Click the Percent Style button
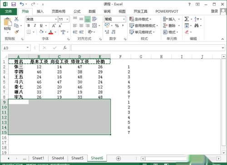This screenshot has width=227, height=165. point(117,26)
